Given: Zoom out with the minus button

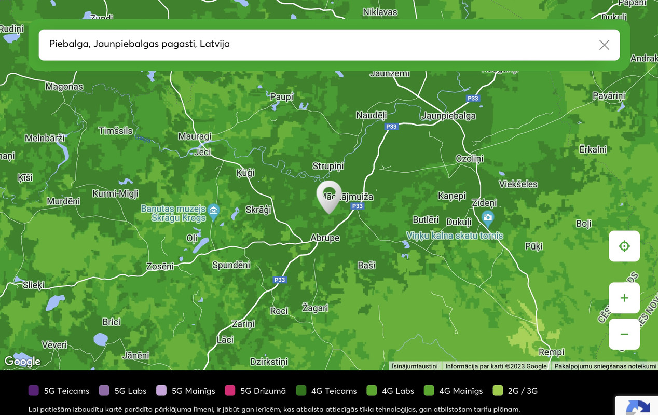Looking at the screenshot, I should click(x=624, y=334).
